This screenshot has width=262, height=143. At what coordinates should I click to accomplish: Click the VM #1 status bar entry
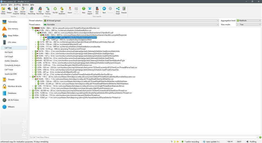pos(230,142)
